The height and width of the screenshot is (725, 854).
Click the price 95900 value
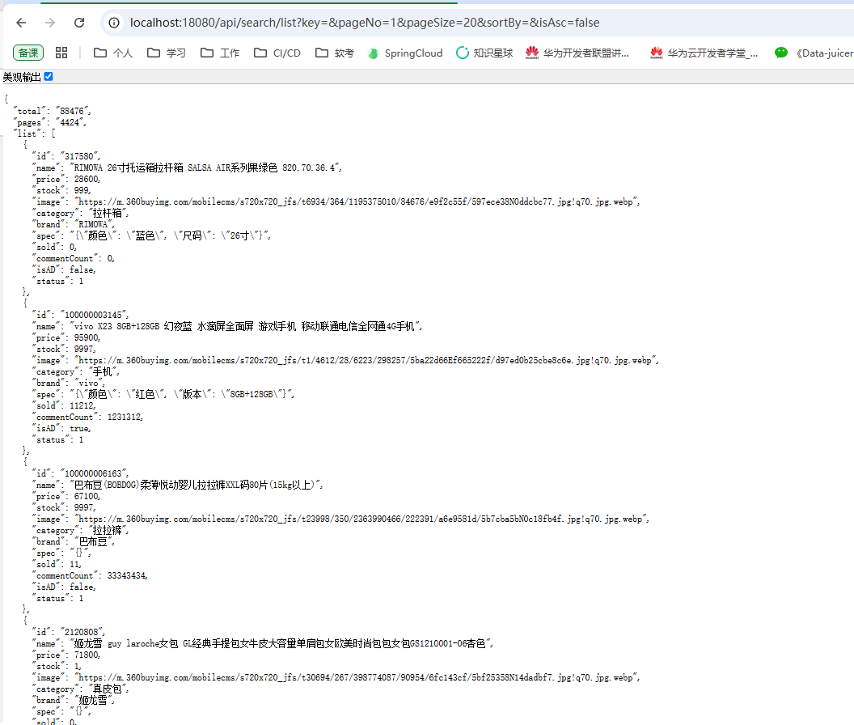click(87, 338)
